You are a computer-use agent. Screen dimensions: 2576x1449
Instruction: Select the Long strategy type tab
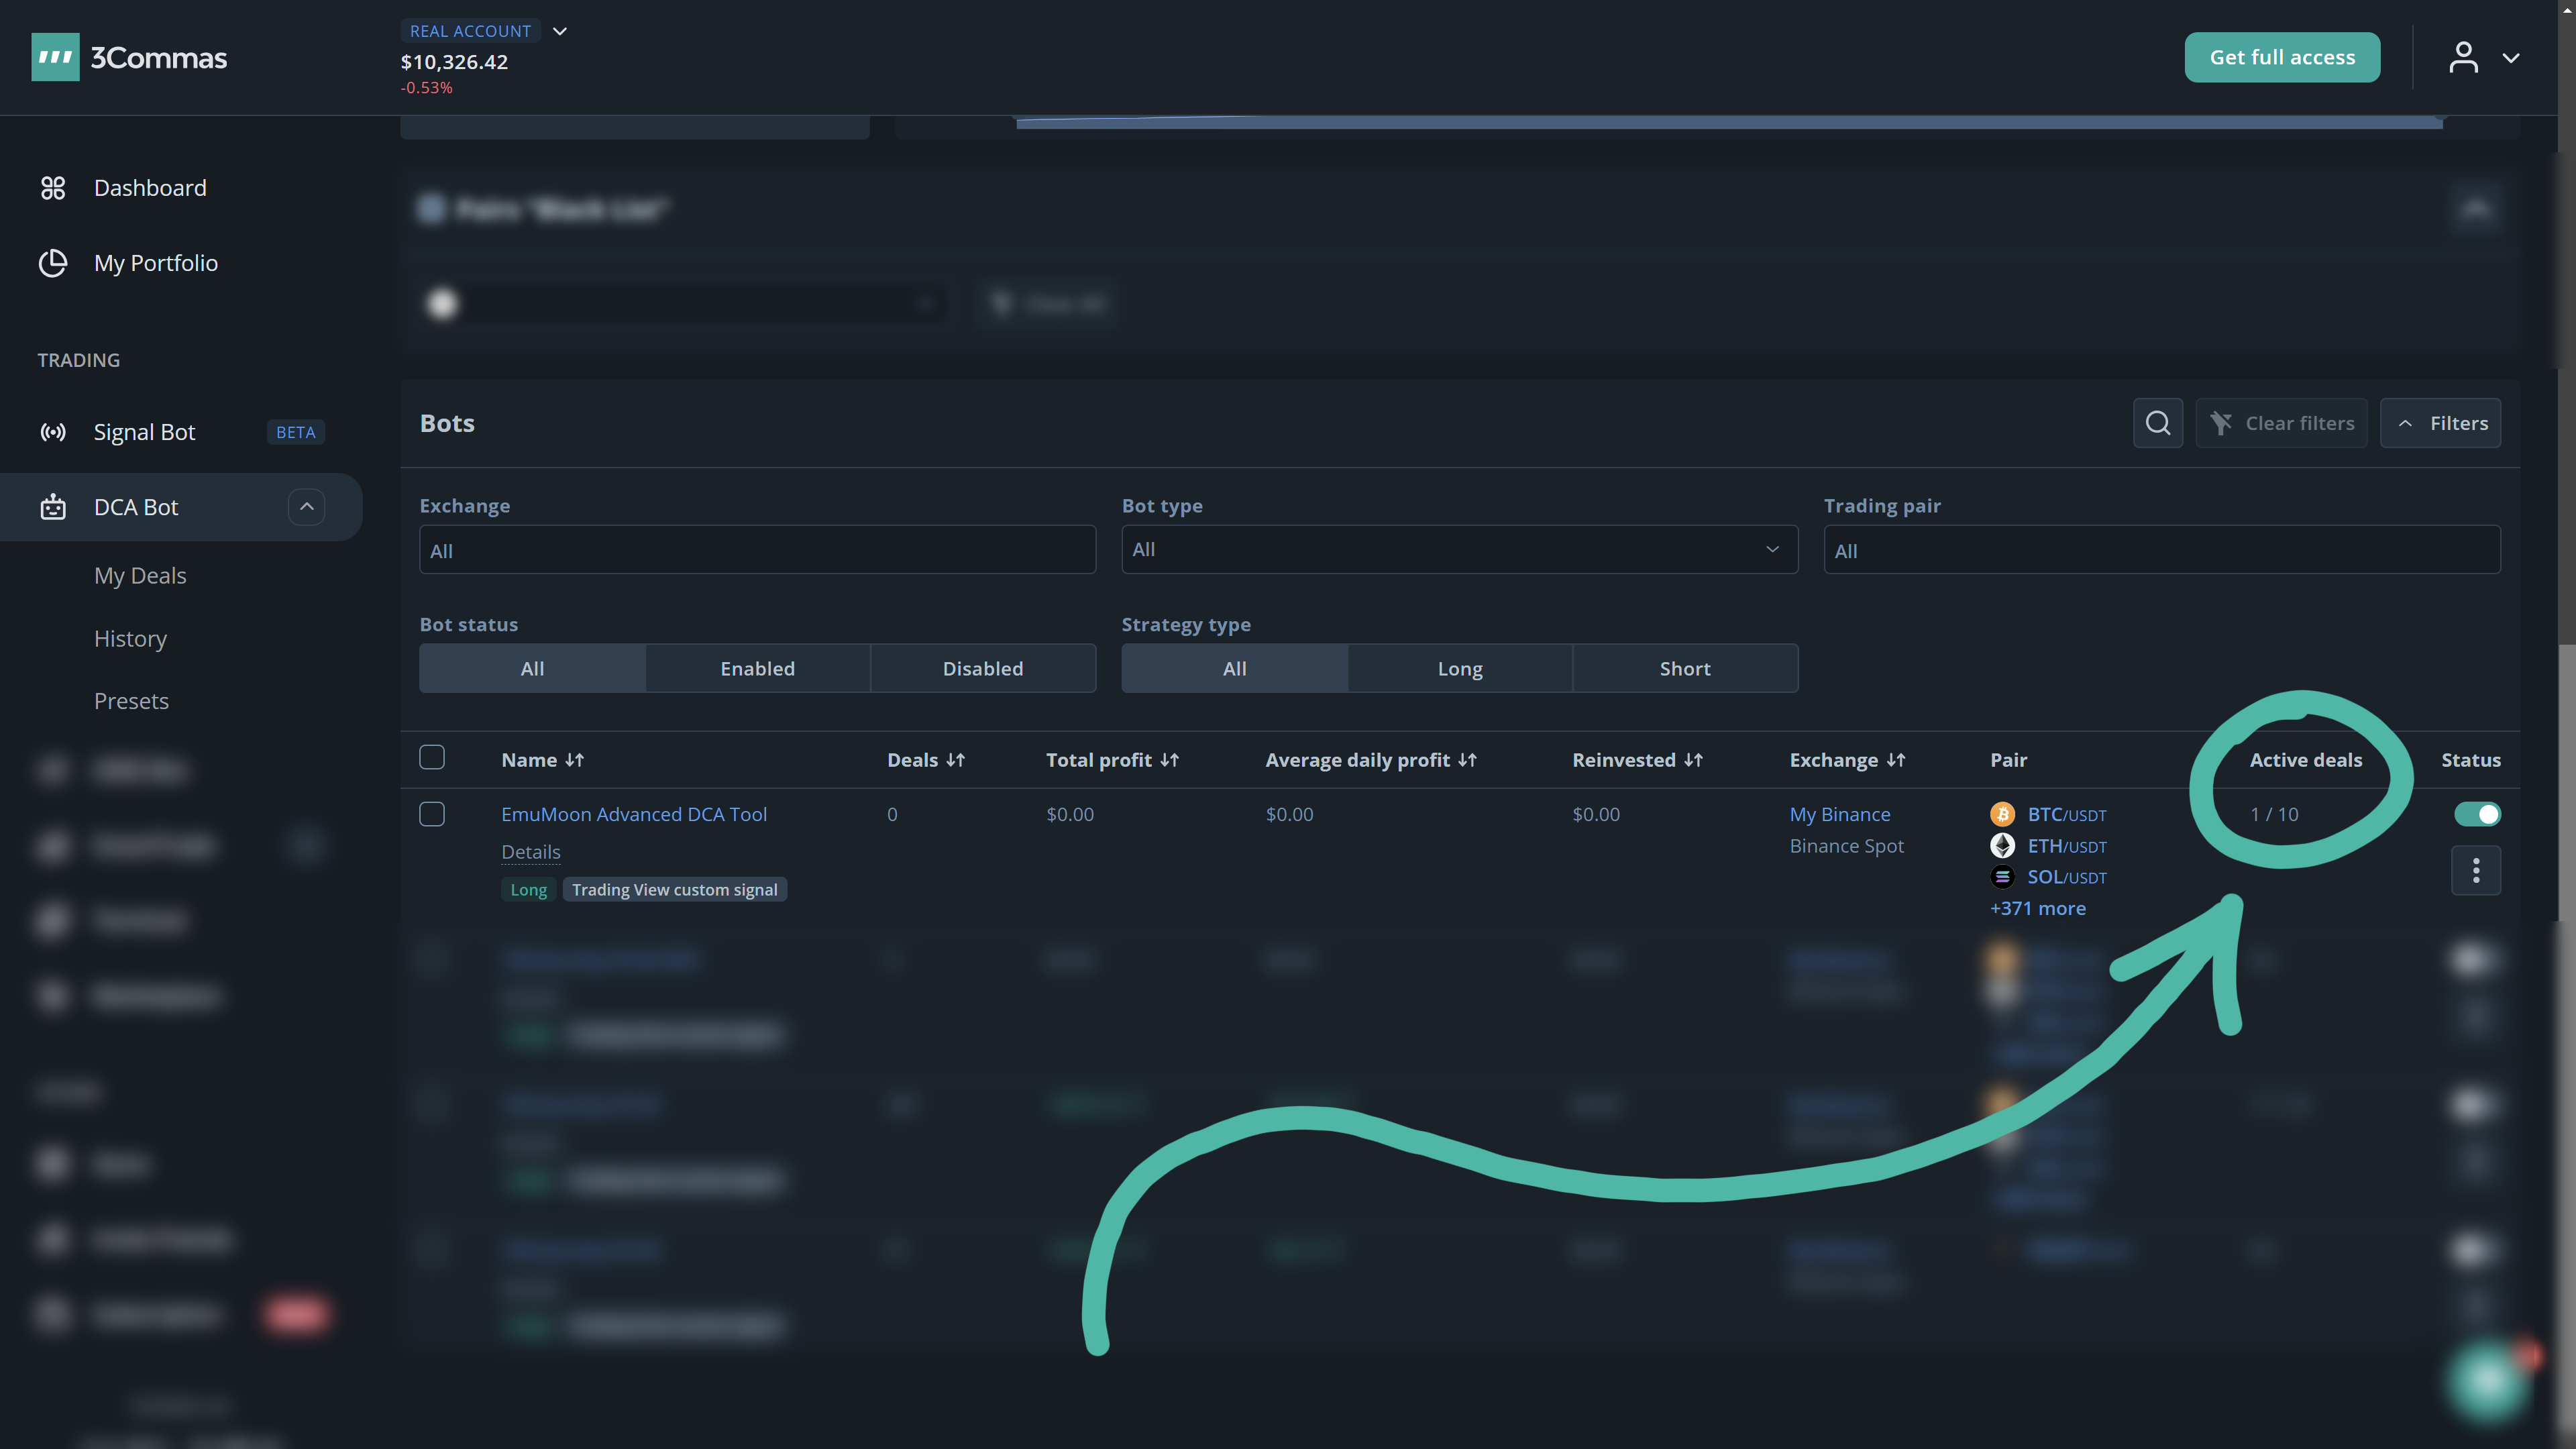pos(1459,668)
